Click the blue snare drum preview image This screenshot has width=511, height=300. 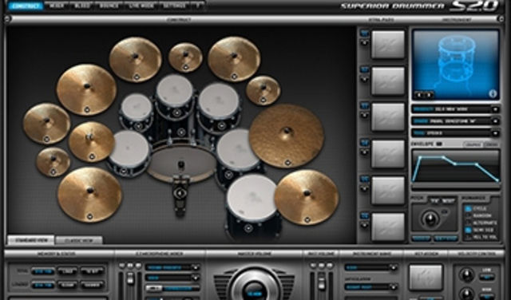(x=456, y=65)
